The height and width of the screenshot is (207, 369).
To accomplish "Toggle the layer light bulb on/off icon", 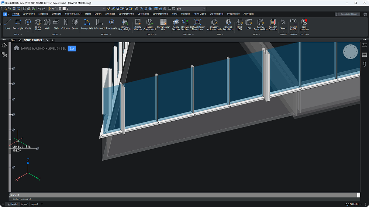I will (49, 8).
